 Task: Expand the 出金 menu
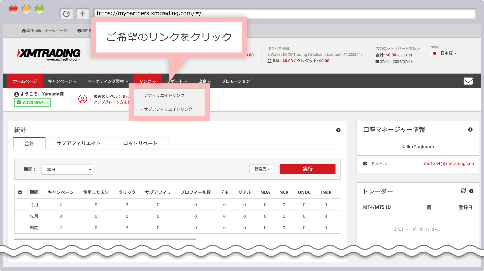[204, 81]
